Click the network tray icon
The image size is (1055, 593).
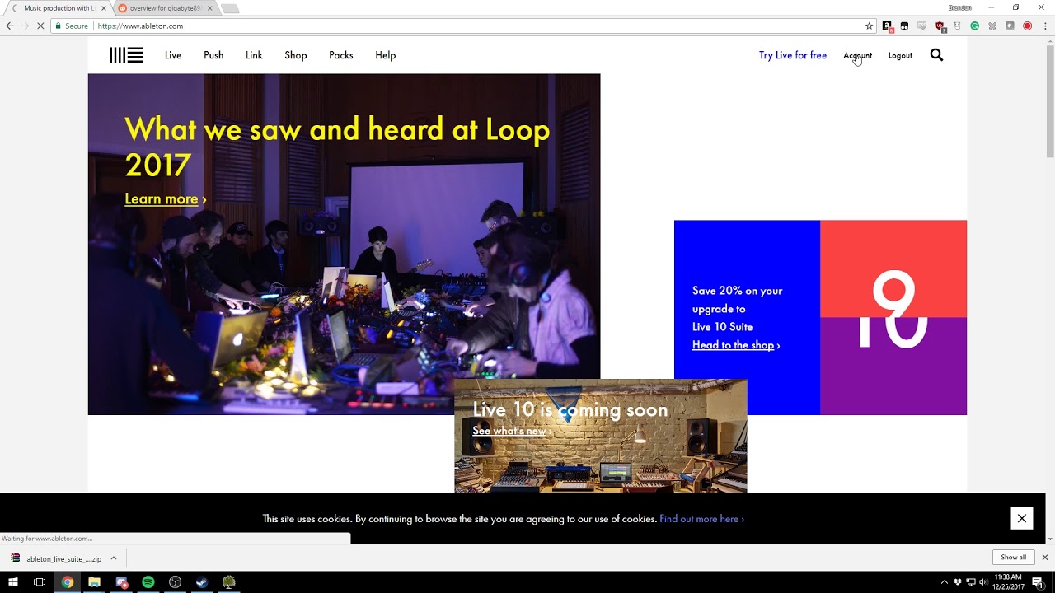coord(970,582)
